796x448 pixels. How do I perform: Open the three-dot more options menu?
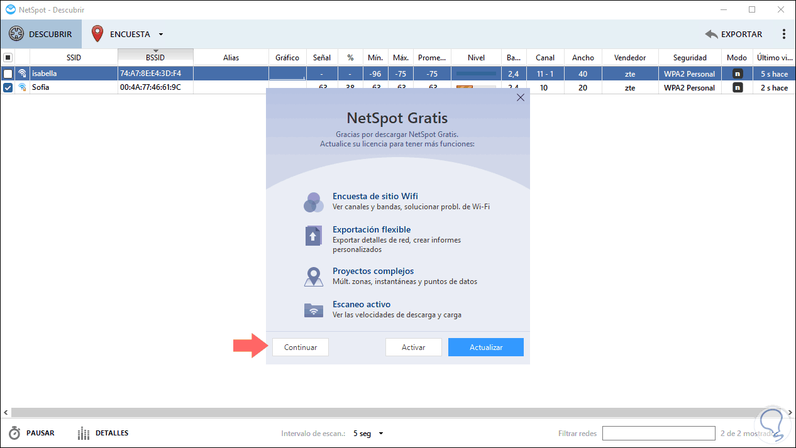(783, 34)
